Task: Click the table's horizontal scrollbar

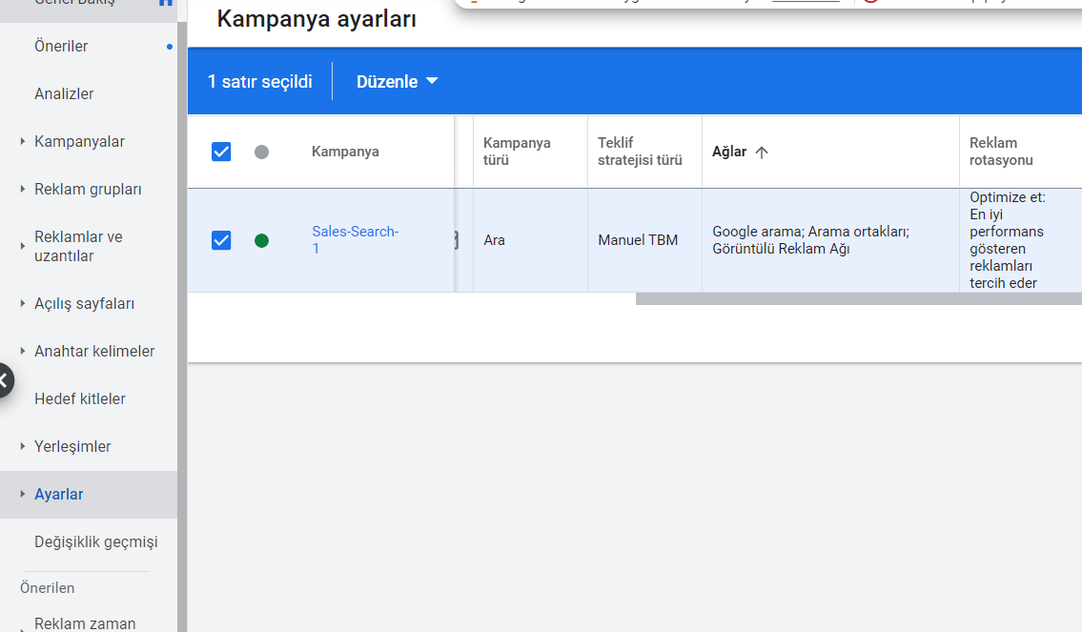Action: coord(858,298)
